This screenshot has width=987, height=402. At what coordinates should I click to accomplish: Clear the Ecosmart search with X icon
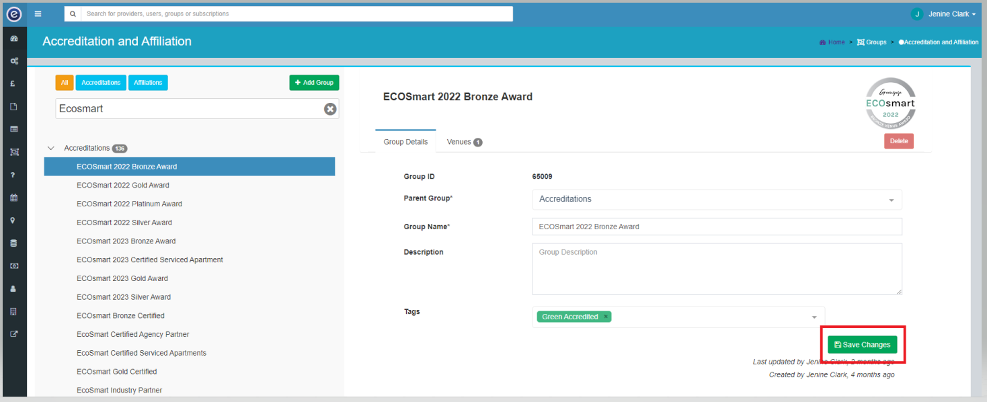coord(330,109)
